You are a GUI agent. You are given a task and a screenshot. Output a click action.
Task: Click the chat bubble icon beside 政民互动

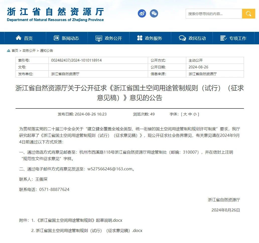coord(182,38)
